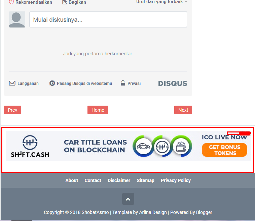The width and height of the screenshot is (255, 221).
Task: Click the 'ICO LIVE NOW' banner text
Action: coord(224,137)
